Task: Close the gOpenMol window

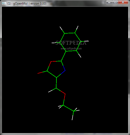Action: (123, 2)
